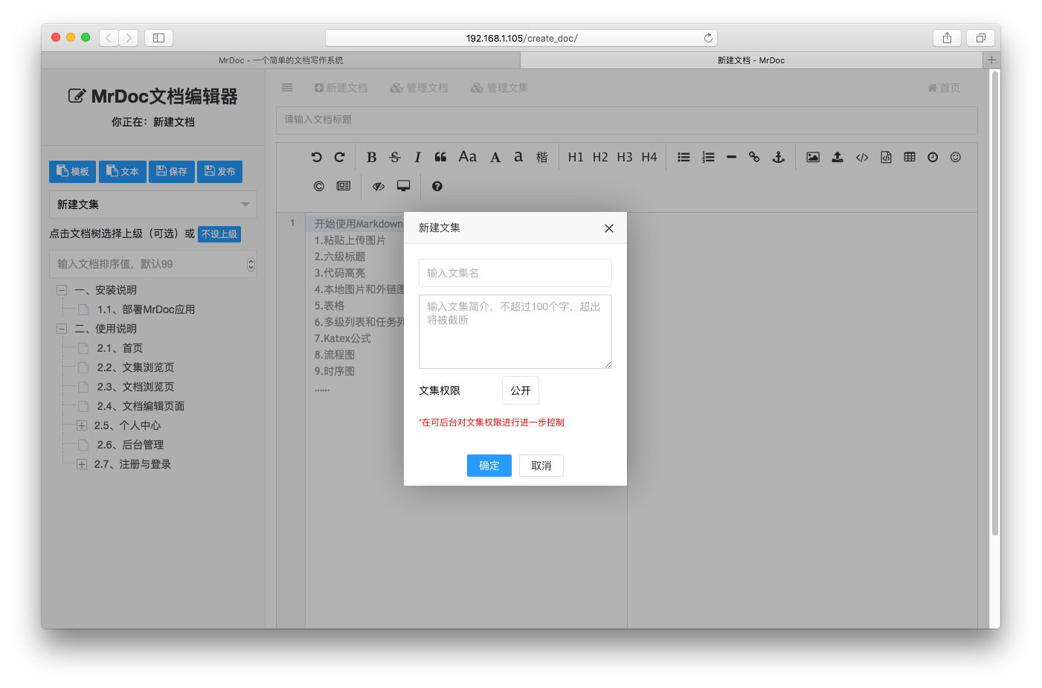Screen dimensions: 1042x688
Task: Collapse the 一、安装说明 tree node
Action: (62, 290)
